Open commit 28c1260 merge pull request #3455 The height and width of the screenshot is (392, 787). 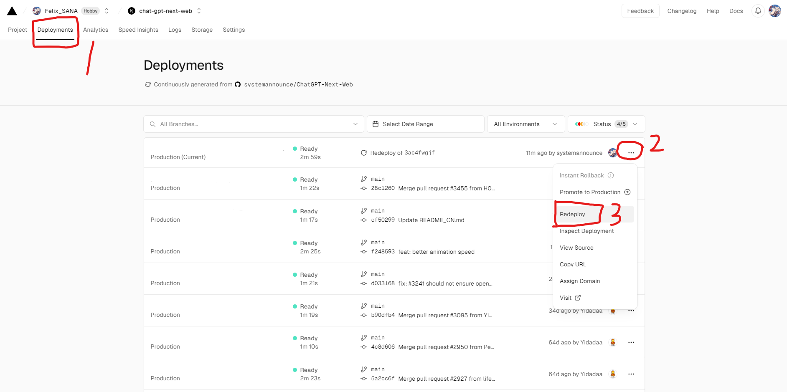433,188
